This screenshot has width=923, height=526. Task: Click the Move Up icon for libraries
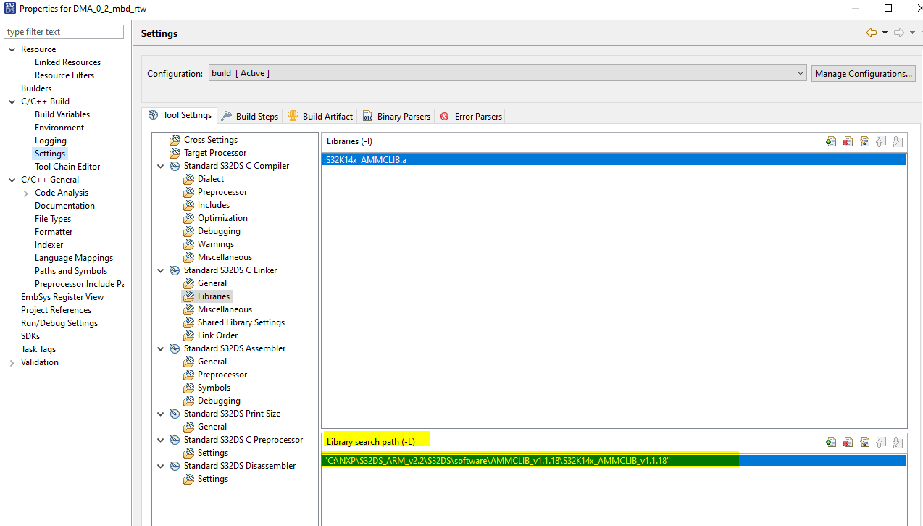point(881,141)
